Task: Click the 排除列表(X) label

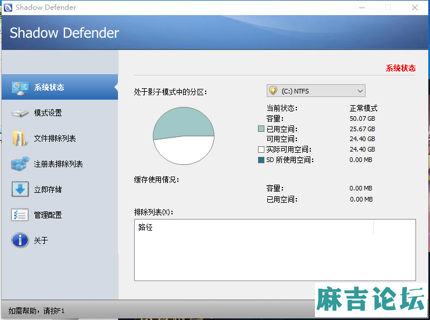Action: 153,212
